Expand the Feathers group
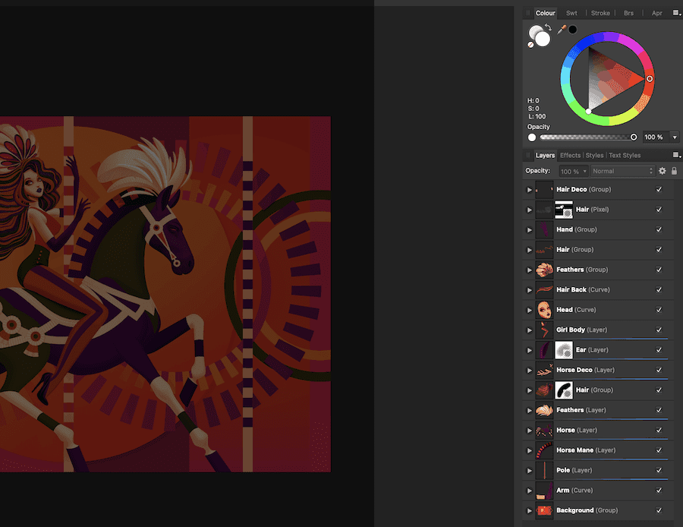The image size is (683, 527). click(529, 270)
